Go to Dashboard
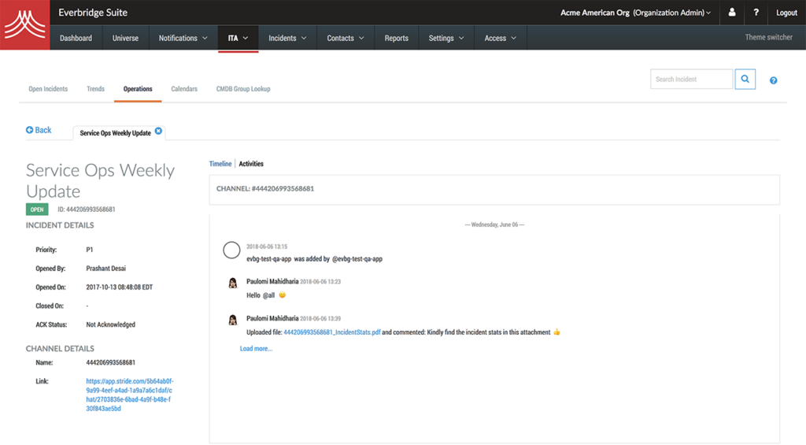The height and width of the screenshot is (445, 806). tap(76, 38)
